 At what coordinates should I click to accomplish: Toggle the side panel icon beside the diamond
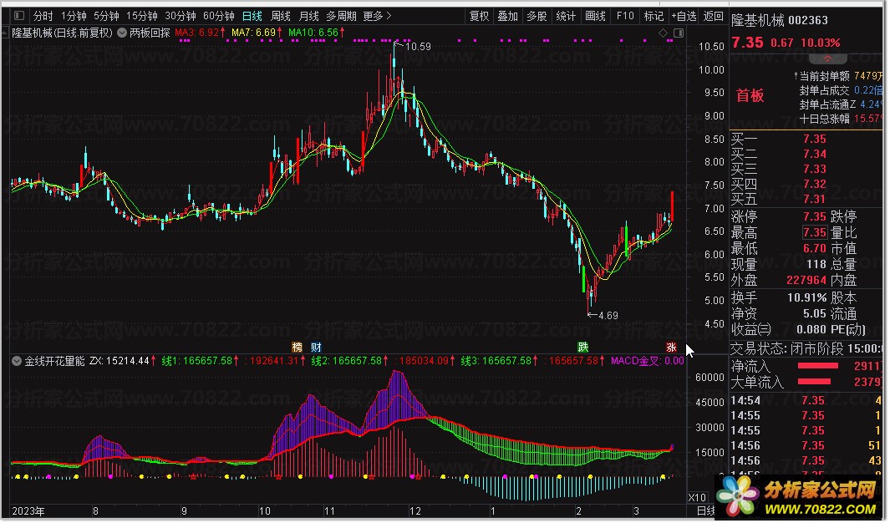point(679,33)
